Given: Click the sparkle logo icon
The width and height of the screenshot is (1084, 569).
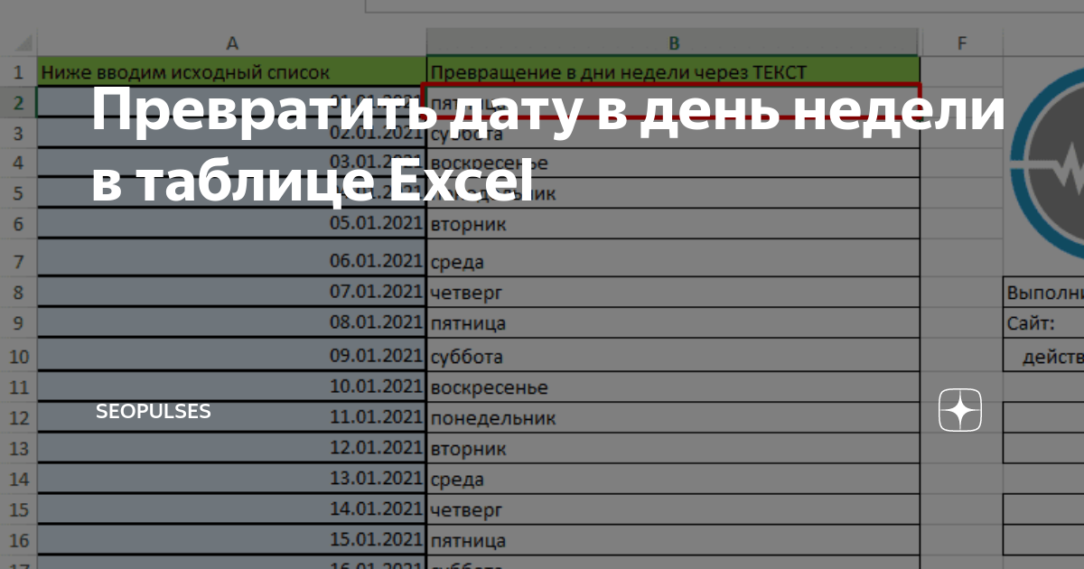Looking at the screenshot, I should (959, 411).
